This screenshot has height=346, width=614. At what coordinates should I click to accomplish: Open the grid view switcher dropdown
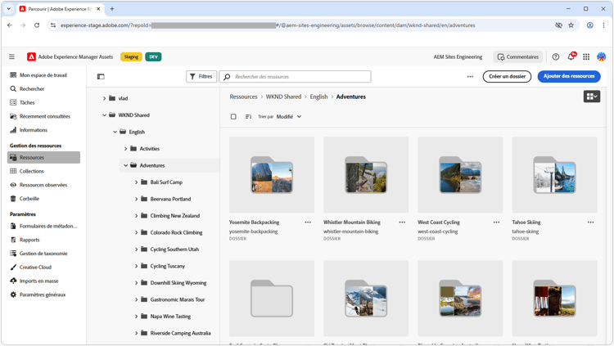(x=591, y=97)
